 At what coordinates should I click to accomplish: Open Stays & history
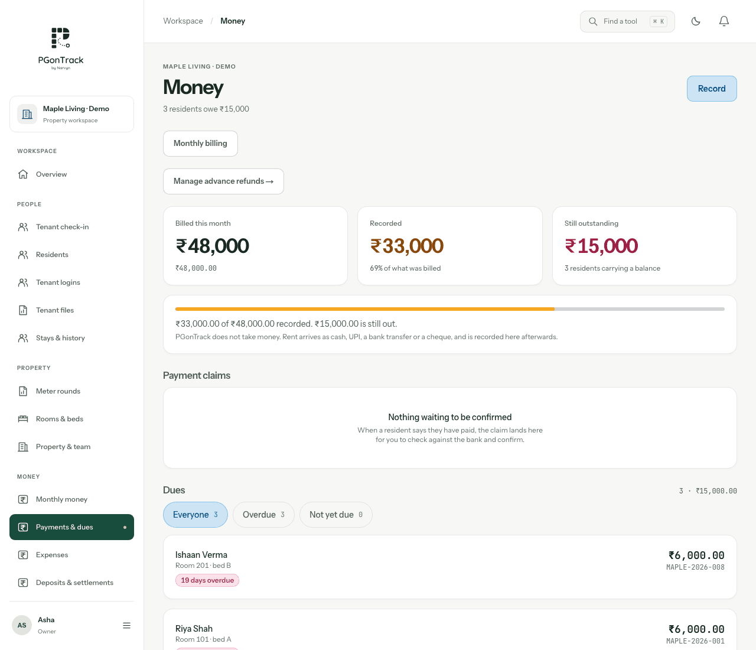click(x=71, y=338)
